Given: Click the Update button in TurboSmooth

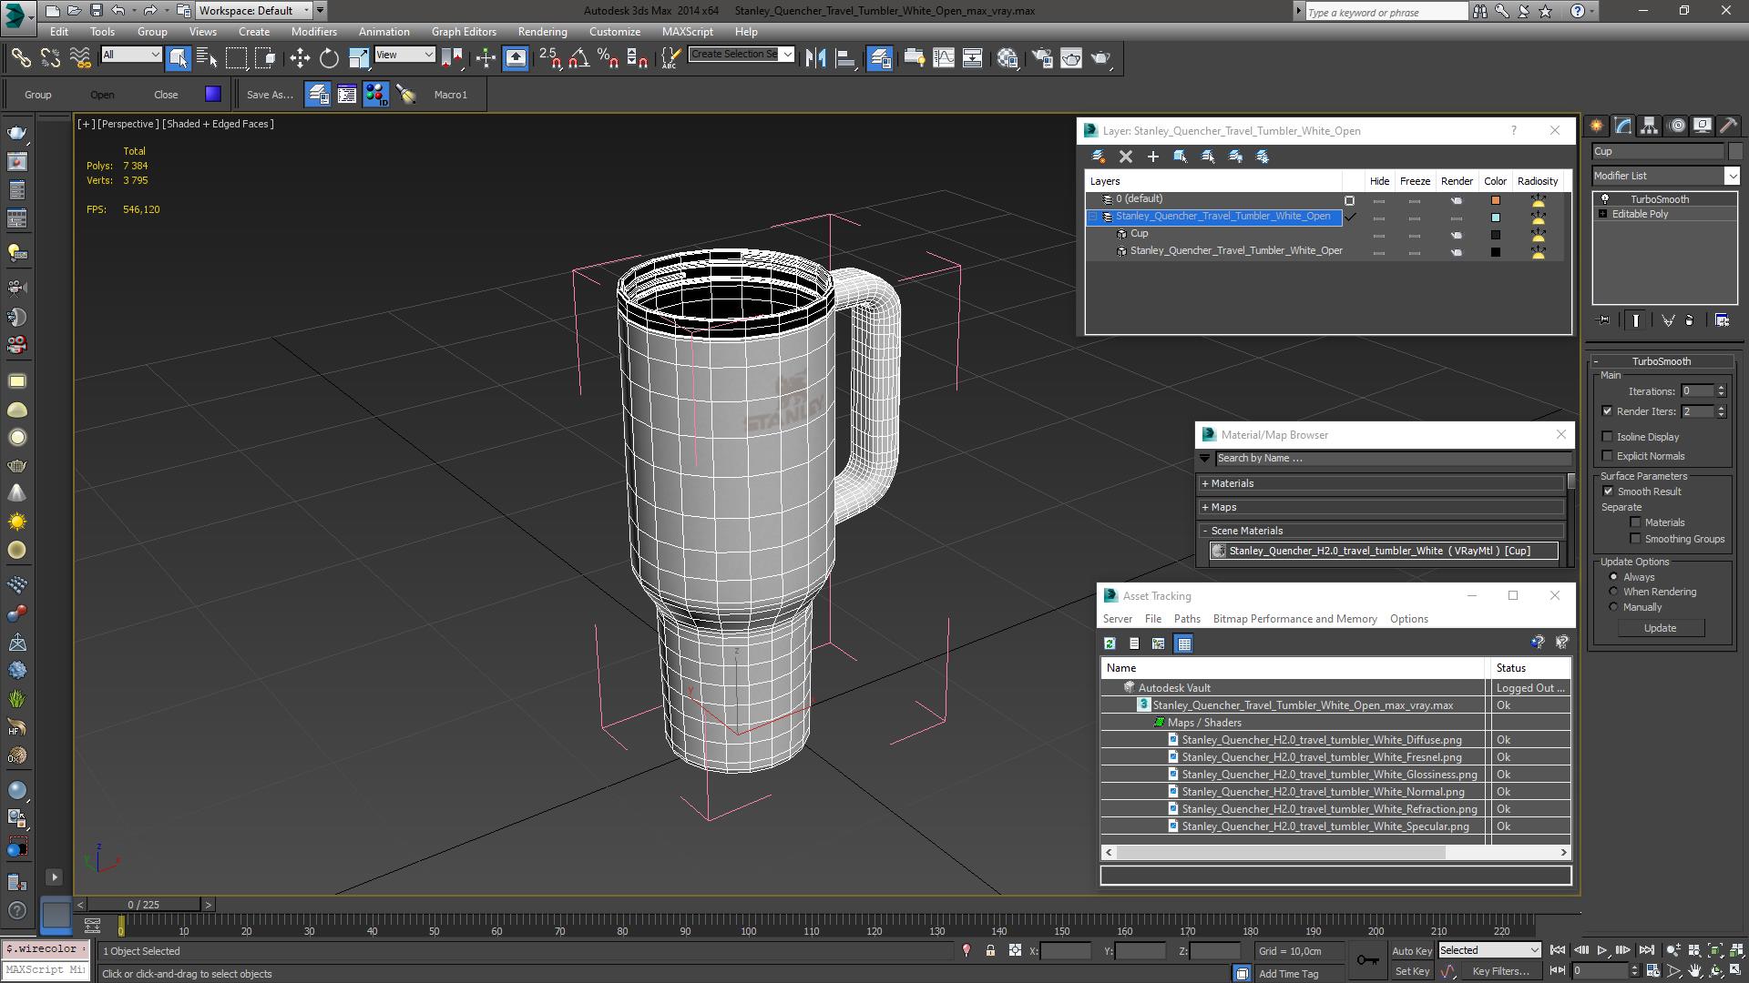Looking at the screenshot, I should 1660,628.
